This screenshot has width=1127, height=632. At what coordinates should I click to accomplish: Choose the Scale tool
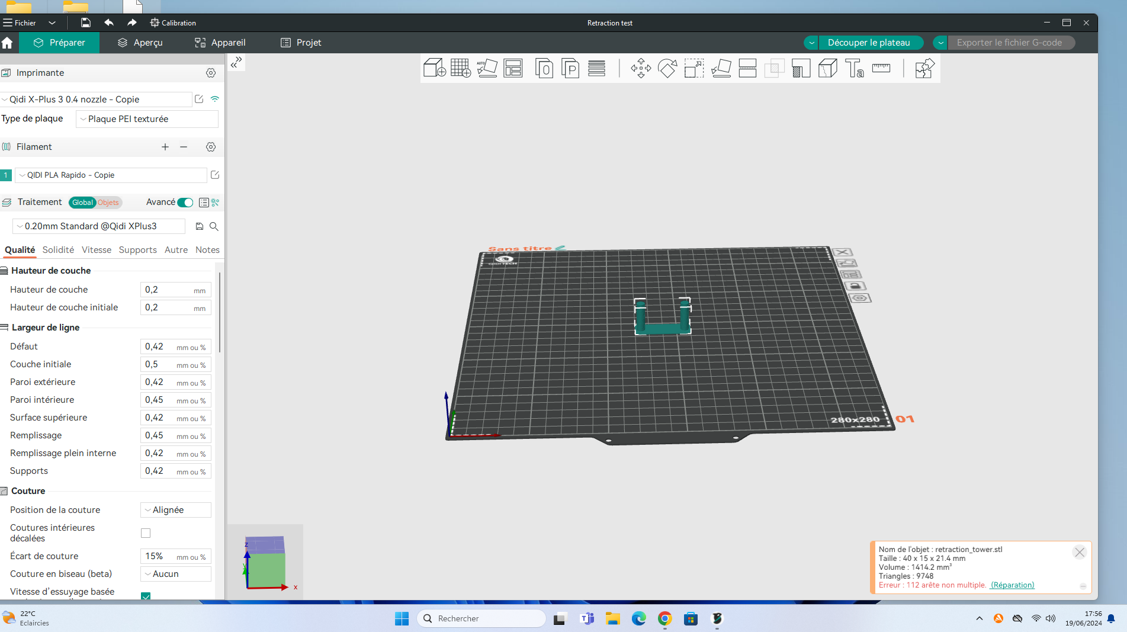click(x=694, y=68)
